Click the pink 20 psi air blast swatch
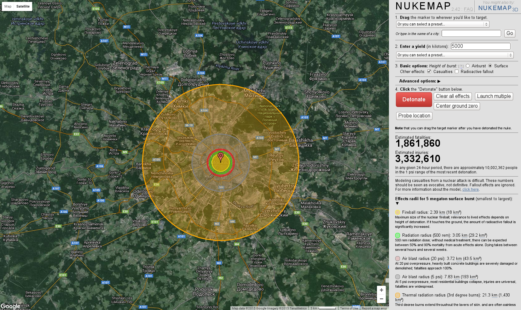 (x=398, y=259)
